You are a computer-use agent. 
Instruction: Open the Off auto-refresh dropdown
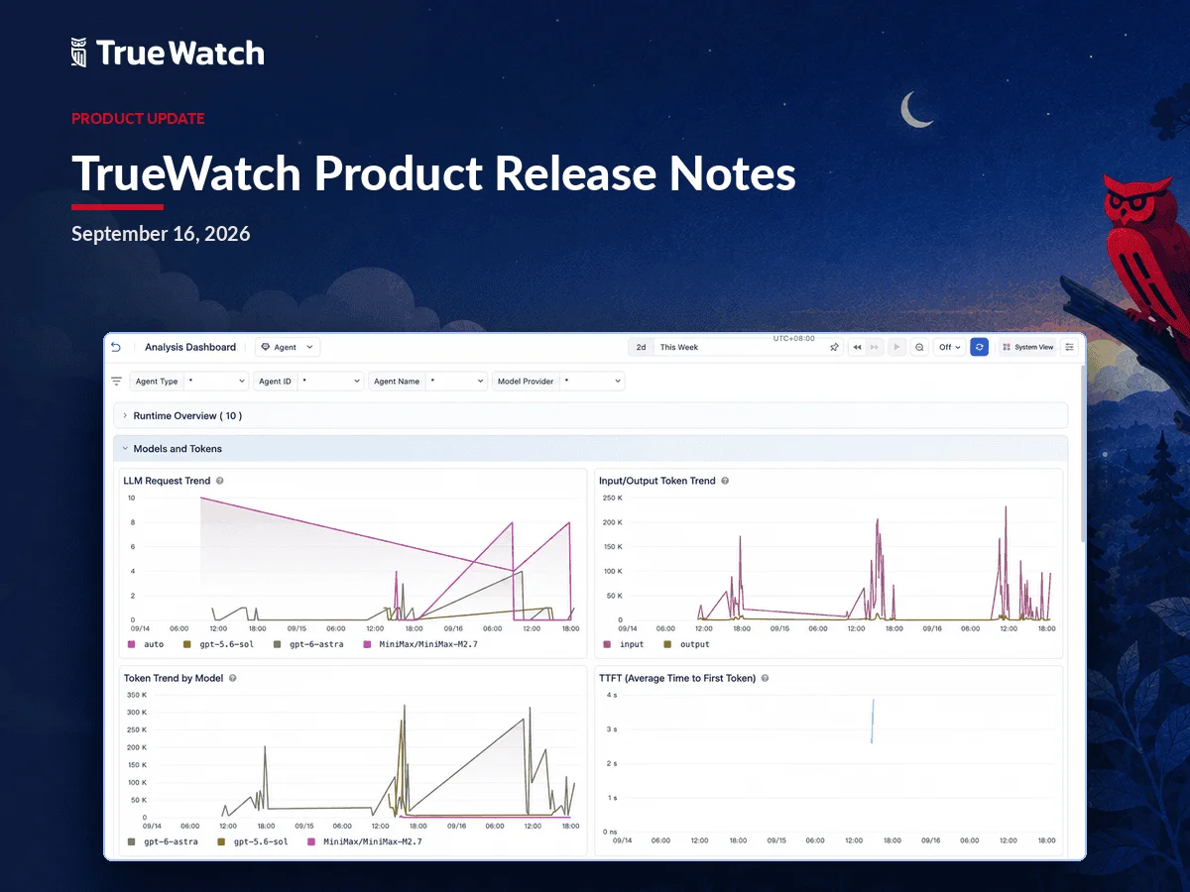[x=949, y=347]
